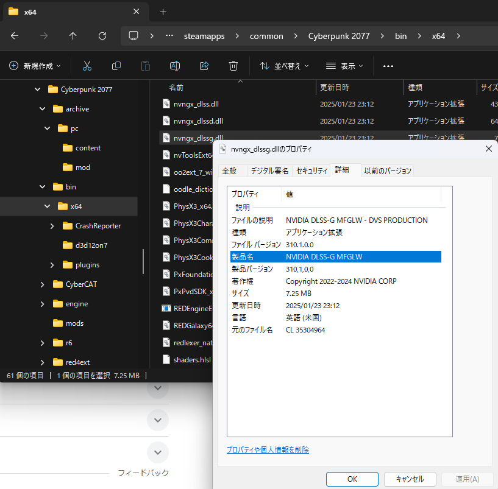Click the Cut scissors icon in toolbar
This screenshot has height=489, width=498.
(x=87, y=66)
